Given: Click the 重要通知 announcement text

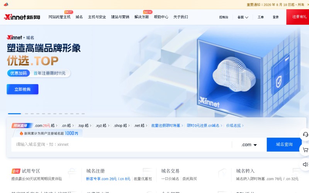Looking at the screenshot, I should (275, 5).
